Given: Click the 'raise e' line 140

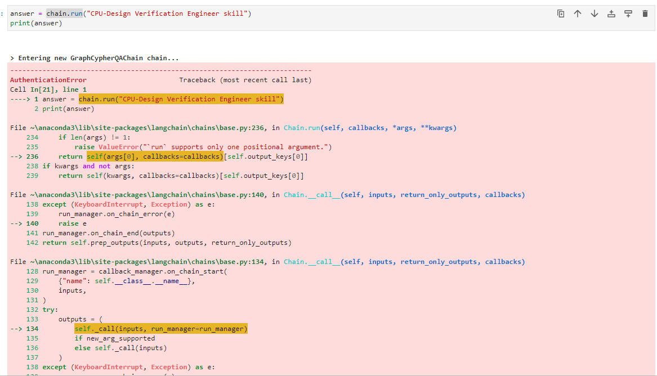Looking at the screenshot, I should click(73, 223).
